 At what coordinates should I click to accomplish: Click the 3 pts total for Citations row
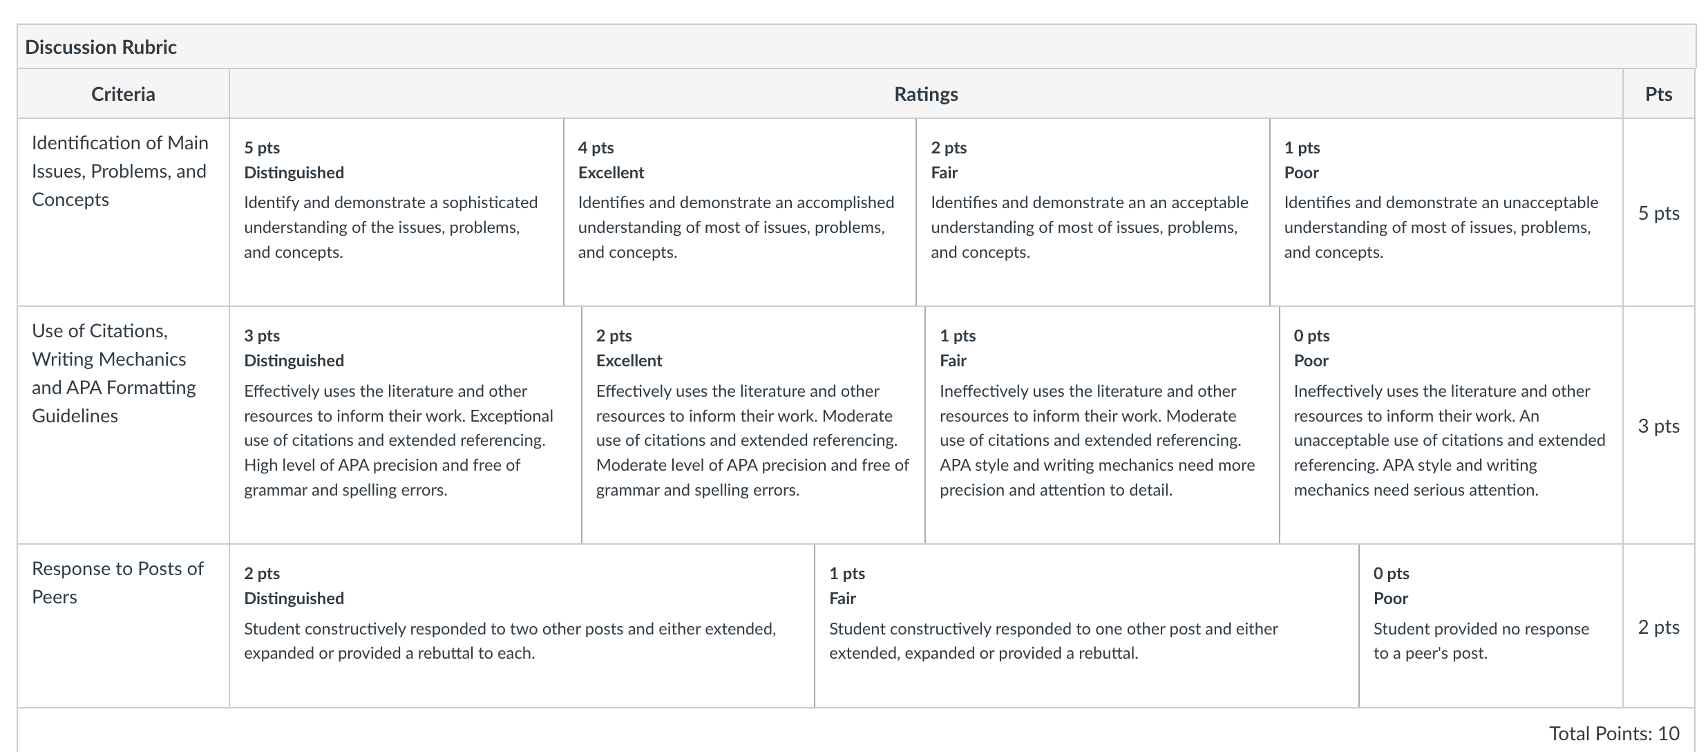1658,426
